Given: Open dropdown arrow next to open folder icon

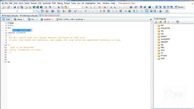Looking at the screenshot, I should 11,7.
